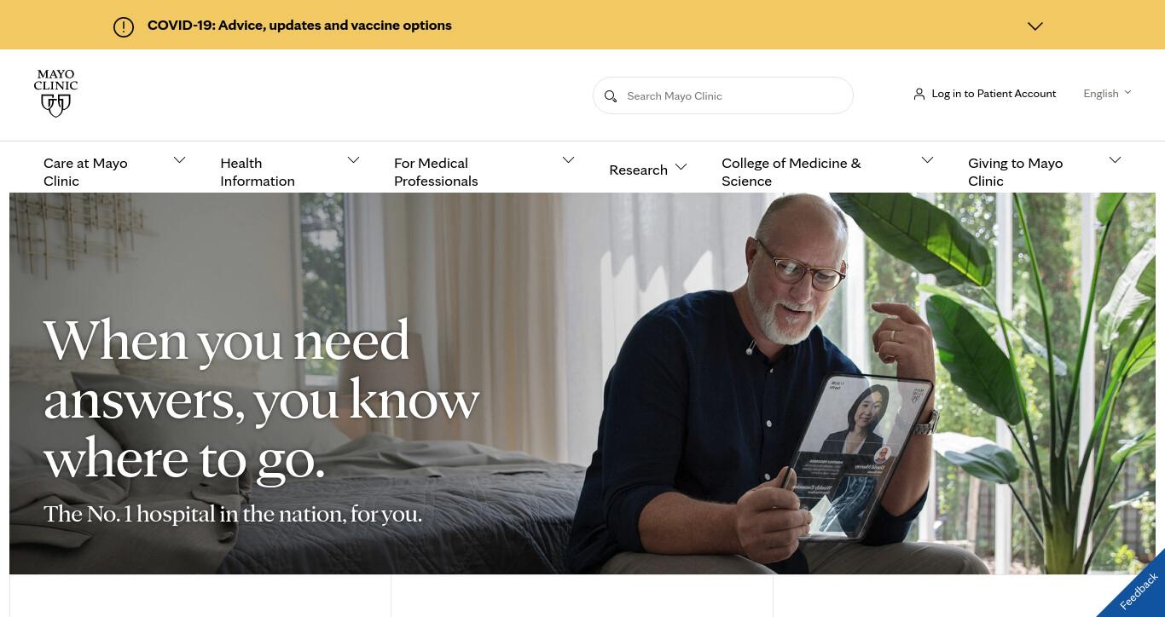The width and height of the screenshot is (1165, 617).
Task: Open the Research menu item
Action: [638, 170]
